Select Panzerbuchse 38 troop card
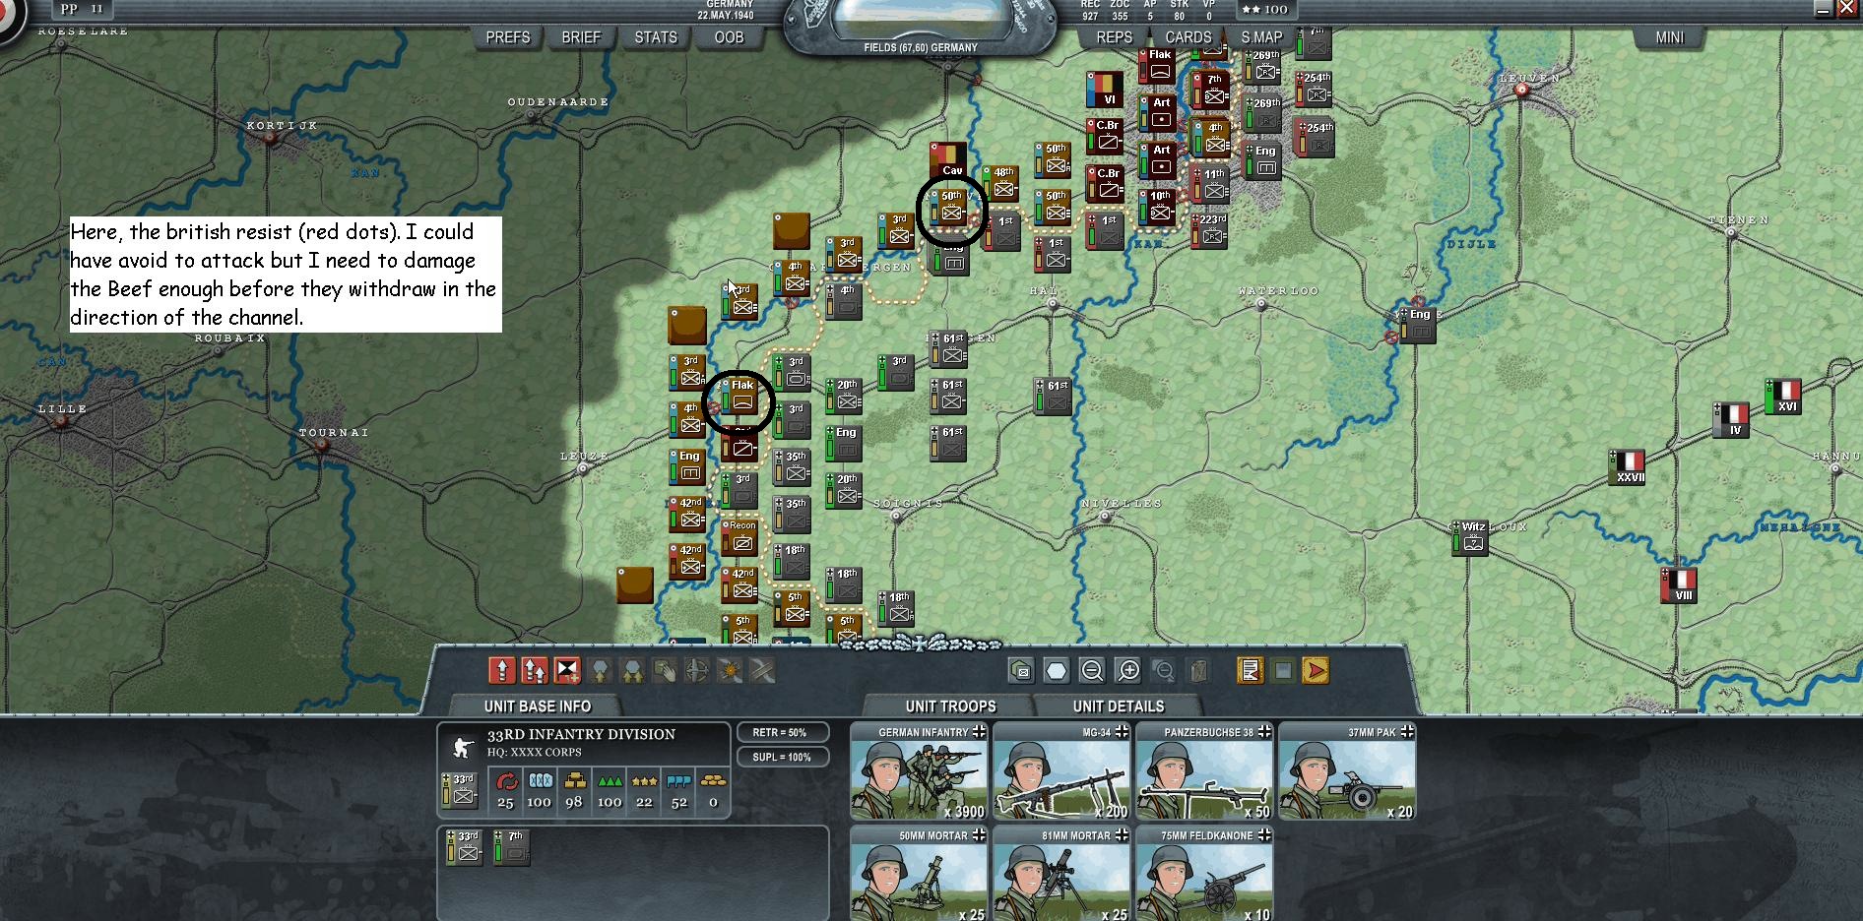Image resolution: width=1863 pixels, height=921 pixels. point(1204,771)
